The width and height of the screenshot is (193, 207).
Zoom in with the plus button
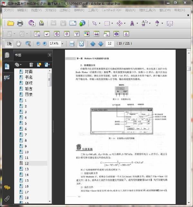click(45, 44)
